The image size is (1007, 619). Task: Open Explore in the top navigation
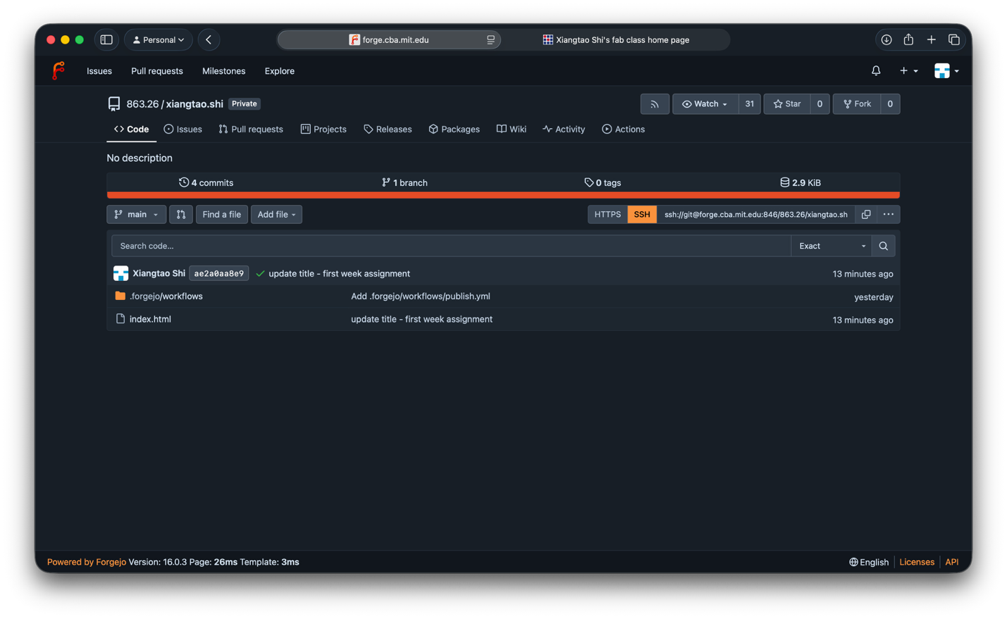click(x=280, y=71)
